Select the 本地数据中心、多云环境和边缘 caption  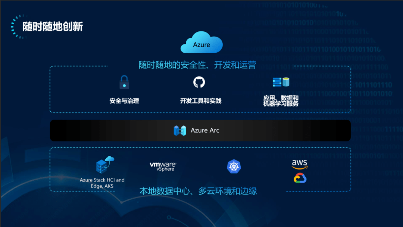pyautogui.click(x=198, y=191)
